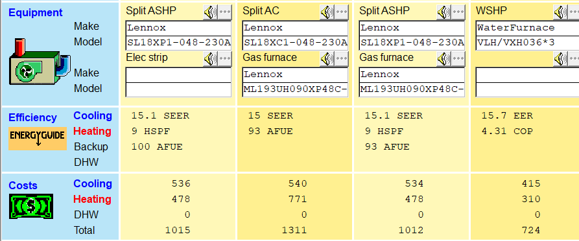
Task: Click speaker icon next to first Split ASHP
Action: coord(210,12)
